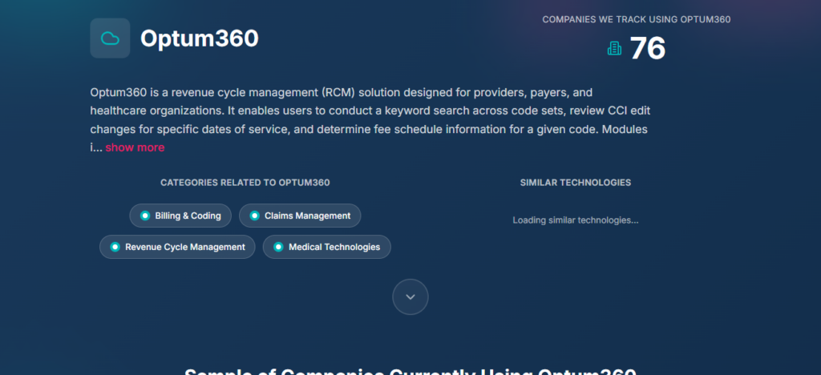821x375 pixels.
Task: Click the Optum360 page title
Action: [x=200, y=38]
